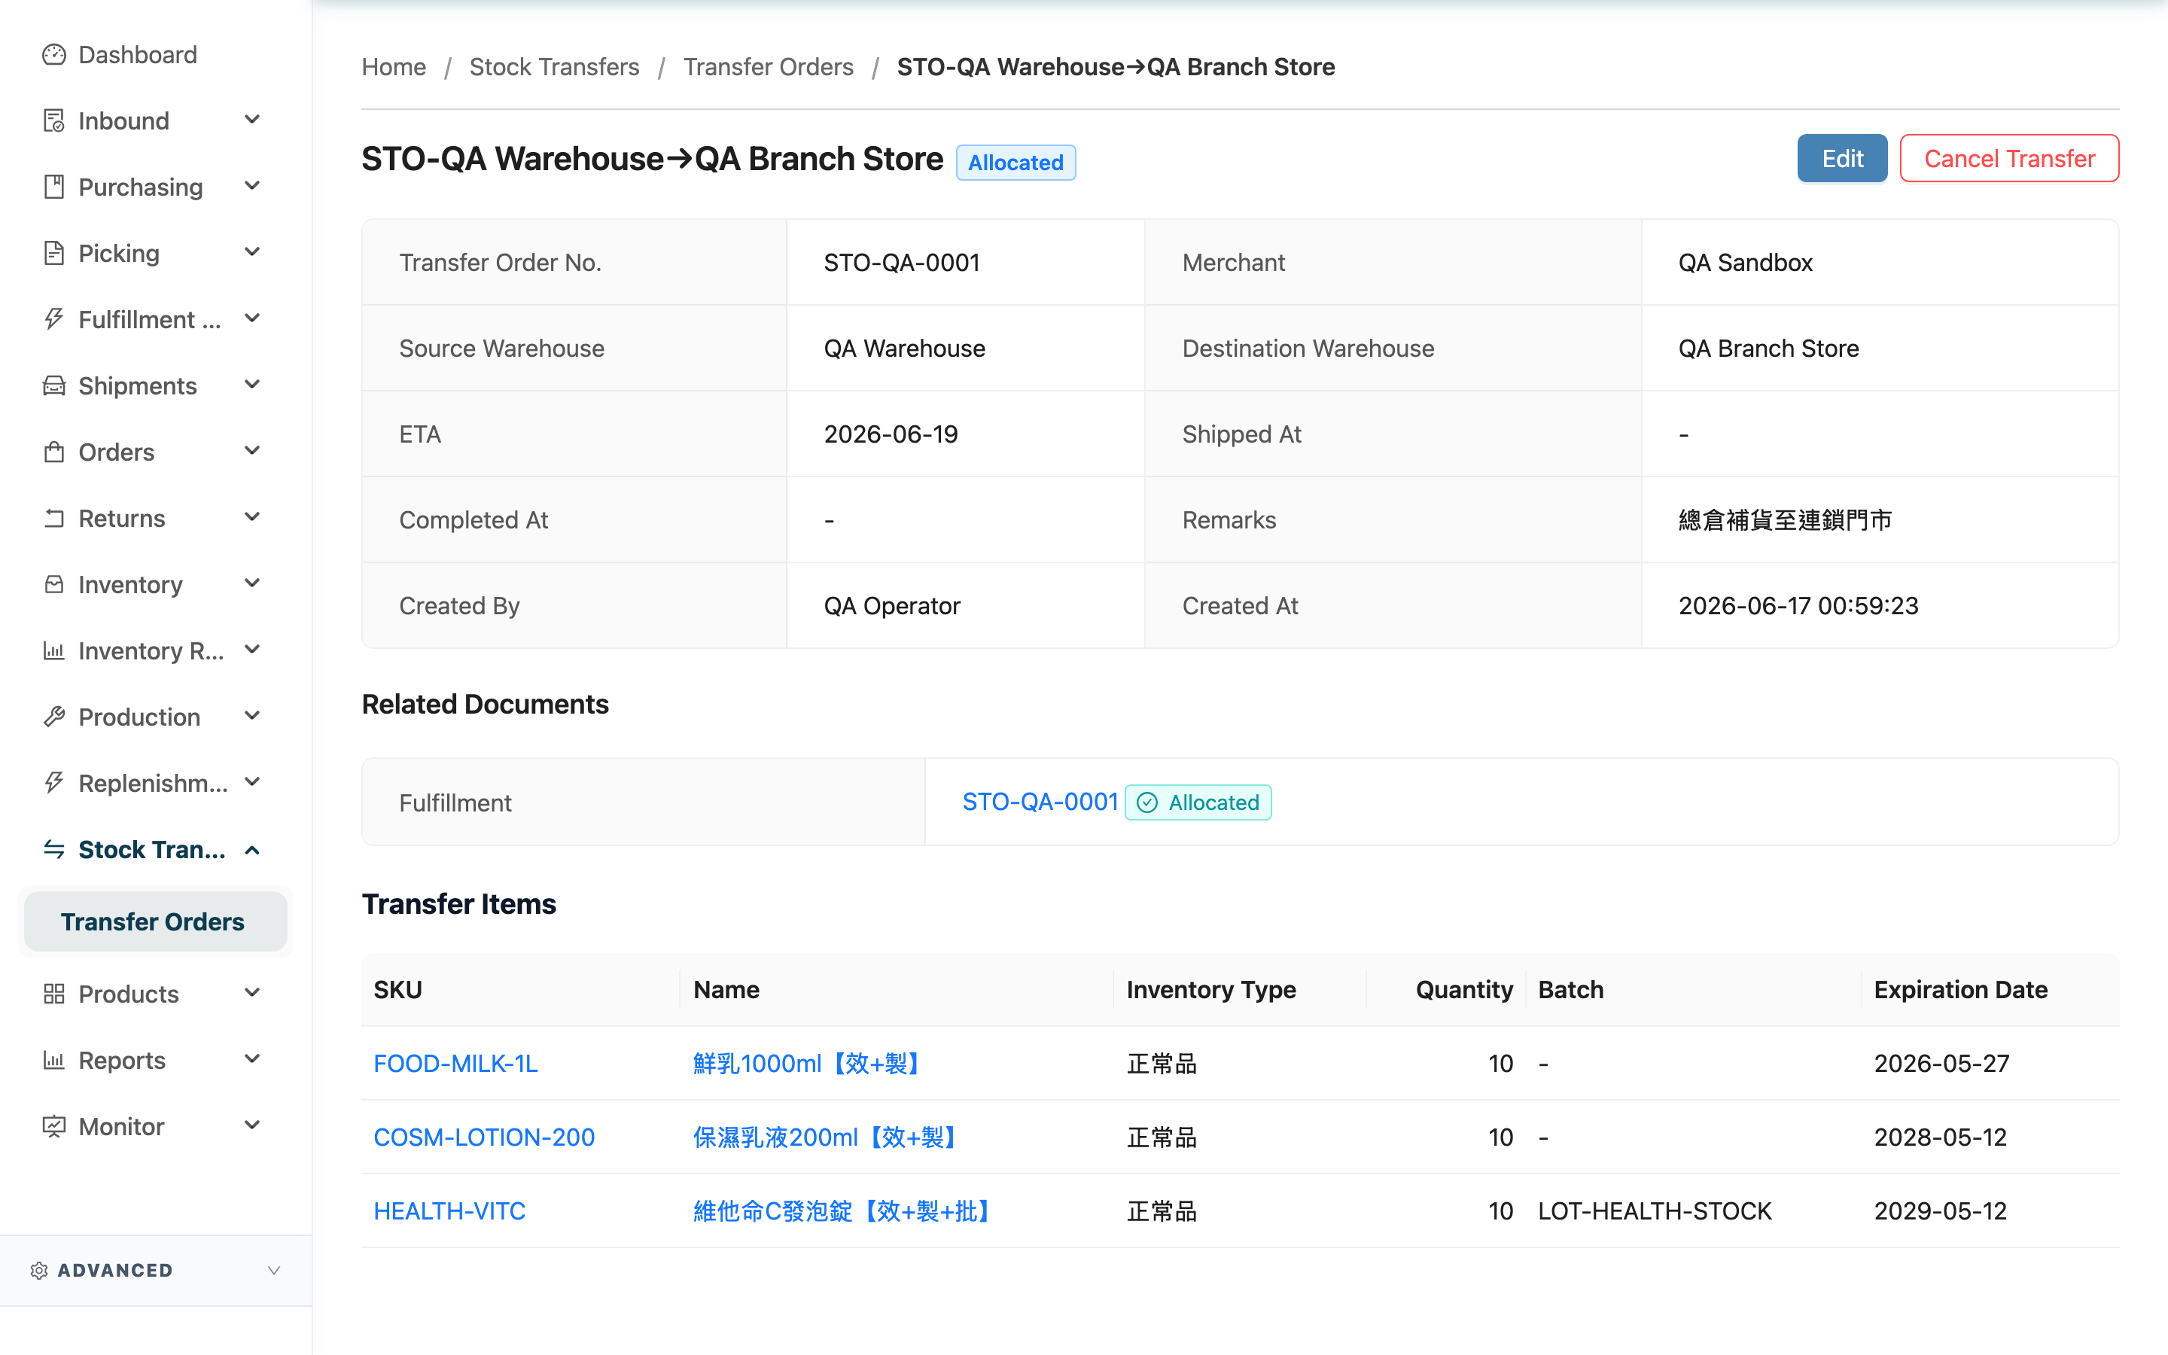Expand the Shipments menu chevron

tap(253, 385)
